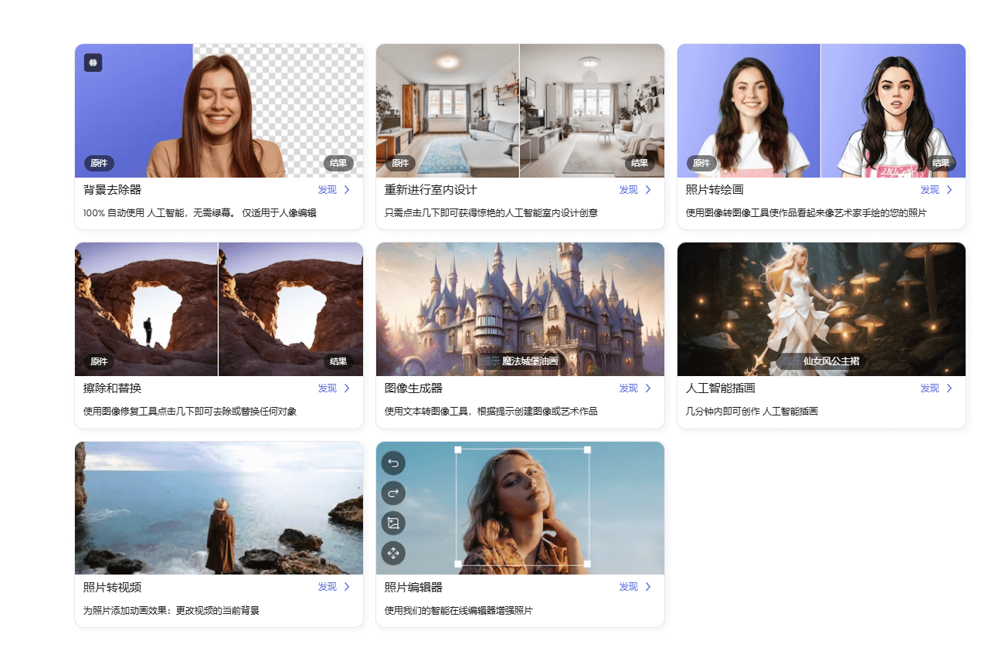Open the chevron arrow beside 背景去除器
This screenshot has height=651, width=1005.
tap(347, 190)
